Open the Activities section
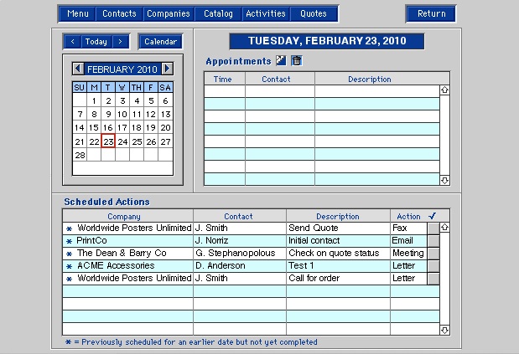The width and height of the screenshot is (519, 354). [266, 14]
